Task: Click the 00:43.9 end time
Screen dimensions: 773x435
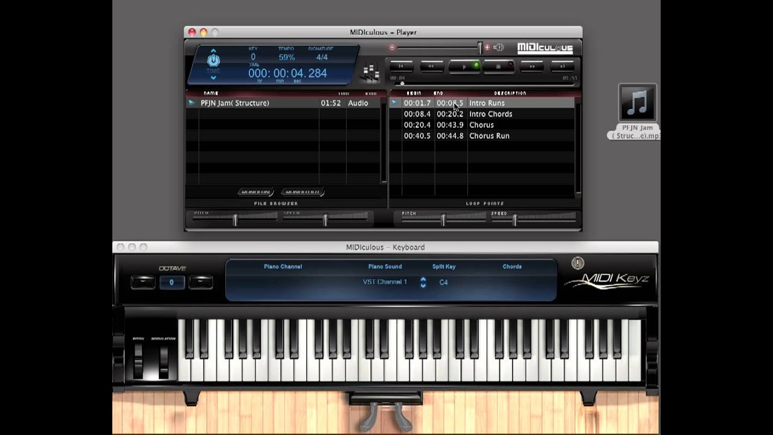Action: (x=450, y=125)
